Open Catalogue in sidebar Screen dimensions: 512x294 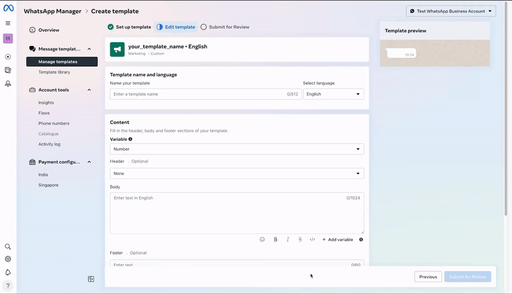[x=48, y=134]
